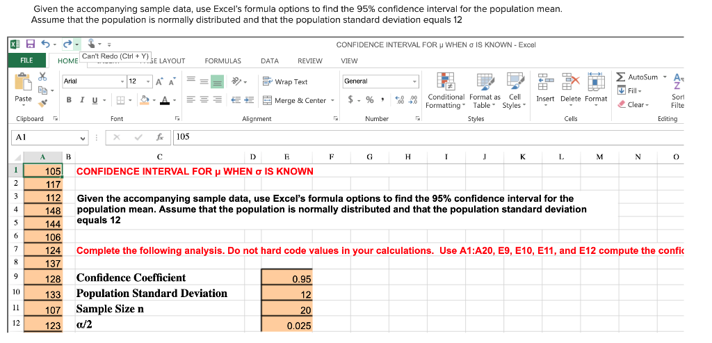Click Orientation angled-text icon
This screenshot has width=712, height=343.
236,82
